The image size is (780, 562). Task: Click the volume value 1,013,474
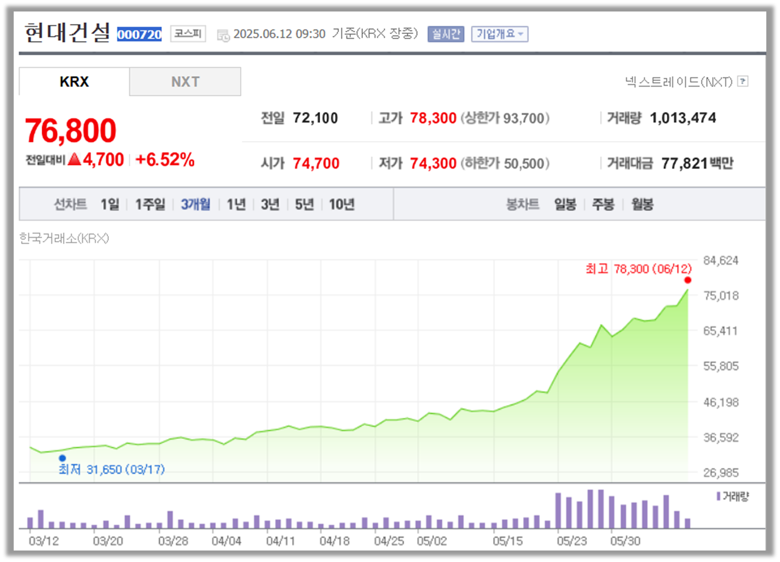683,118
